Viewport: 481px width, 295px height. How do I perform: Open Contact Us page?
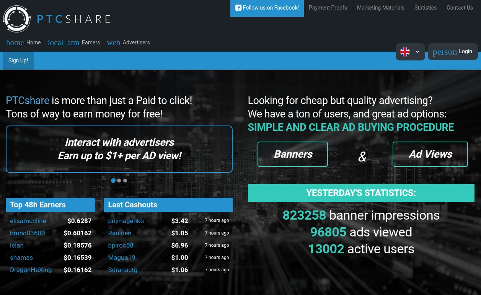click(x=460, y=8)
